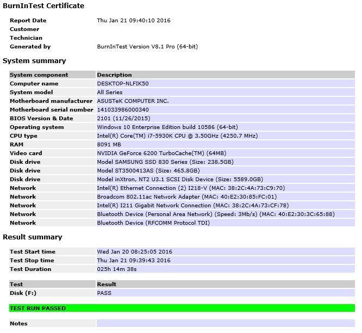
Task: Select the Windows 10 Enterprise Edition operating system text
Action: (167, 127)
